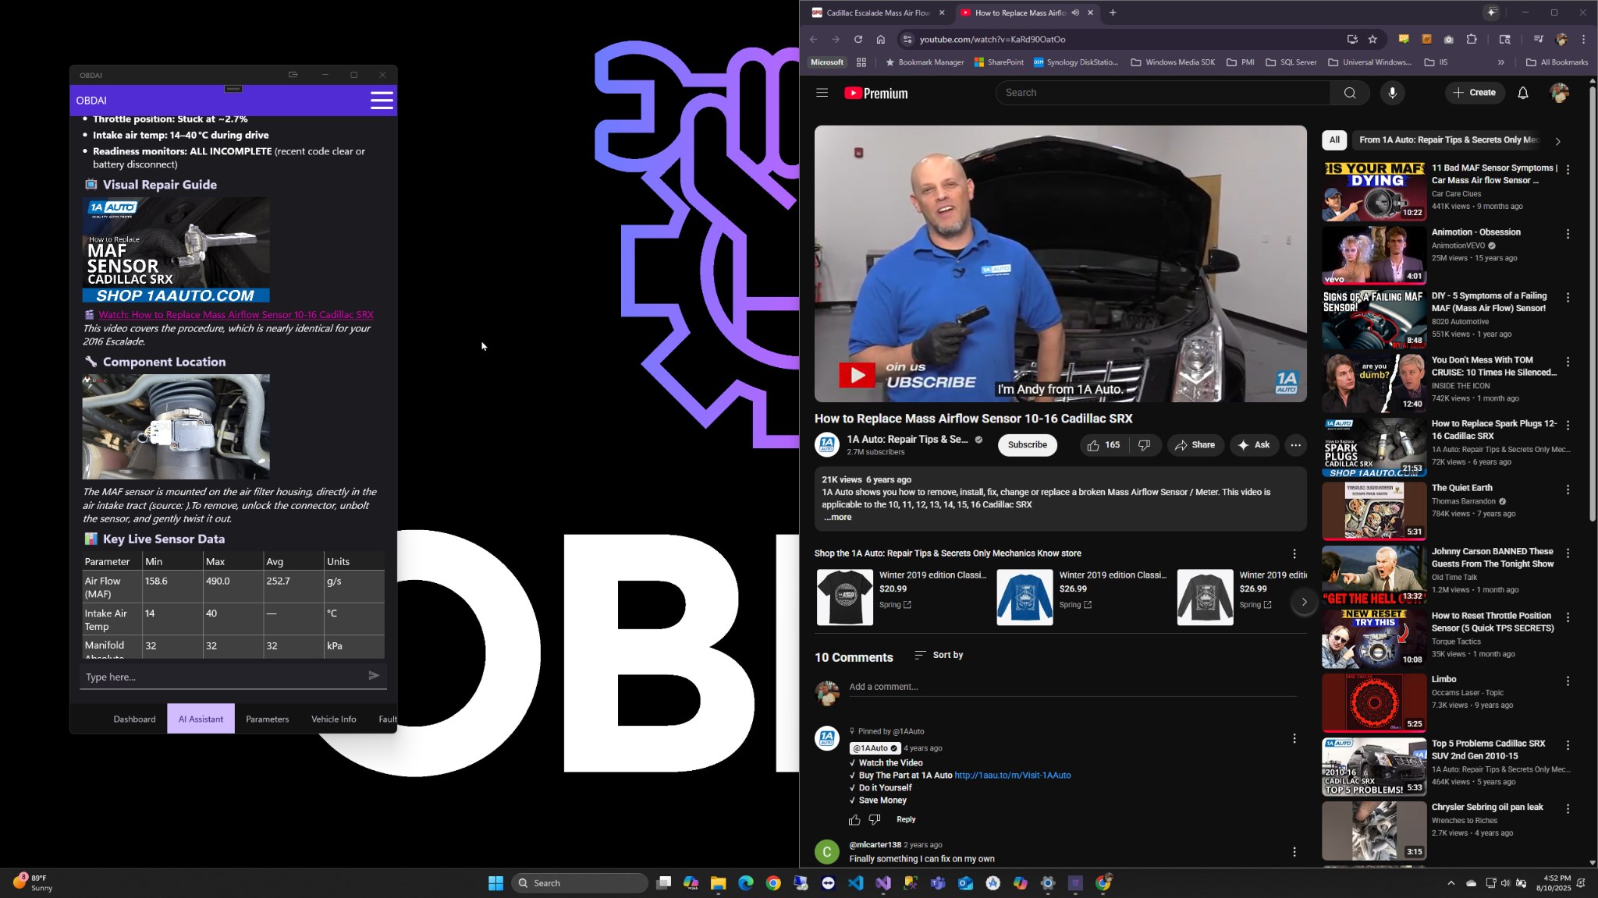Viewport: 1598px width, 898px height.
Task: Switch to the Parameters tab in OBDAI
Action: click(x=267, y=718)
